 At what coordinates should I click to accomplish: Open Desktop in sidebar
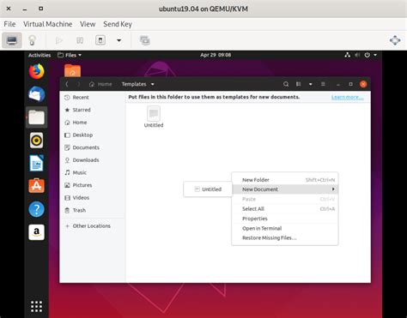click(x=94, y=135)
